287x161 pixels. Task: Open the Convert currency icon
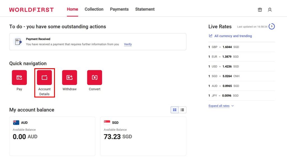tap(94, 77)
